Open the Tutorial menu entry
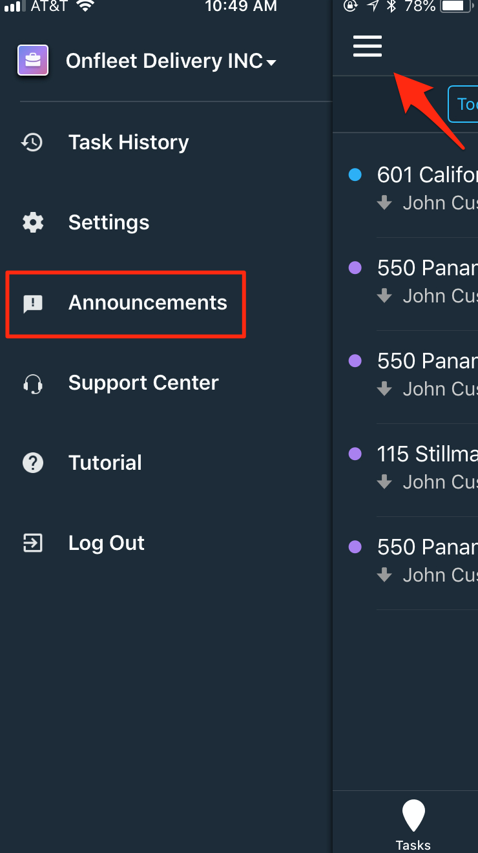478x853 pixels. tap(105, 463)
